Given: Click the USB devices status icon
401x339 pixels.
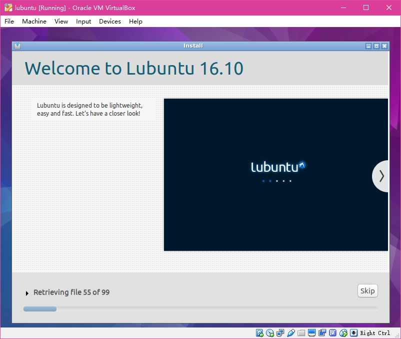Looking at the screenshot, I should [291, 333].
